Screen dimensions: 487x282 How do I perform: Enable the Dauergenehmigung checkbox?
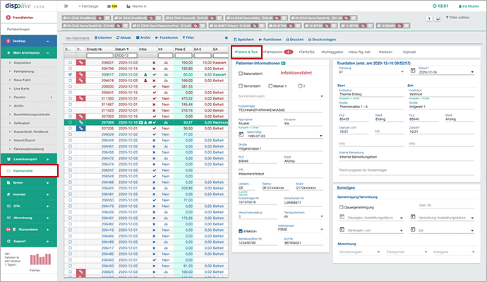pos(342,207)
